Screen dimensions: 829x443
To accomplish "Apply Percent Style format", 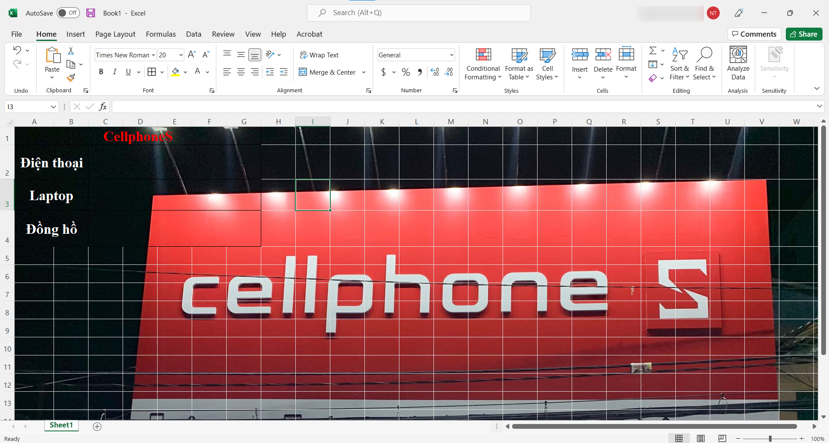I will click(x=406, y=72).
